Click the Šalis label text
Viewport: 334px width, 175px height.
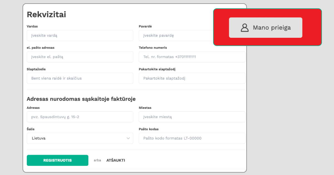31,129
